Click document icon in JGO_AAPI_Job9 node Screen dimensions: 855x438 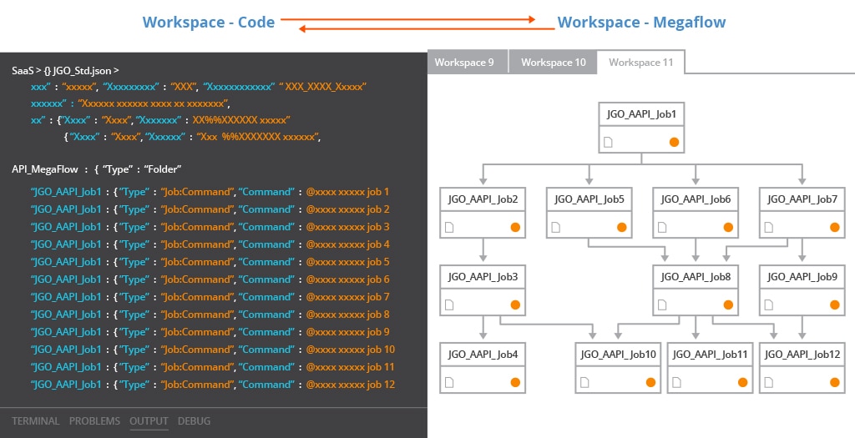tap(768, 305)
